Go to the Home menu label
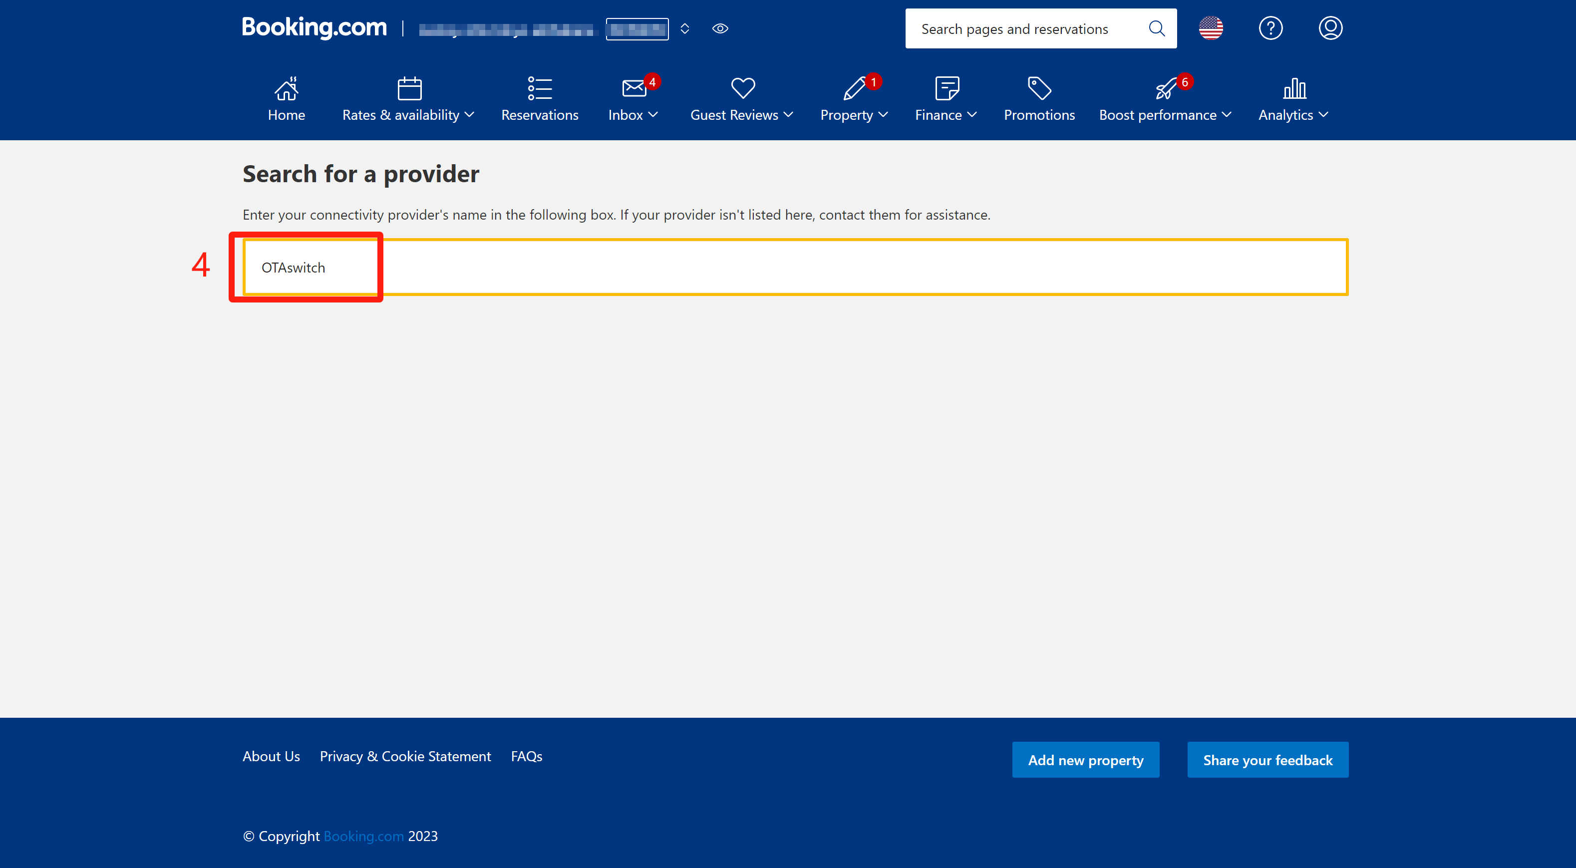The image size is (1576, 868). (x=287, y=115)
